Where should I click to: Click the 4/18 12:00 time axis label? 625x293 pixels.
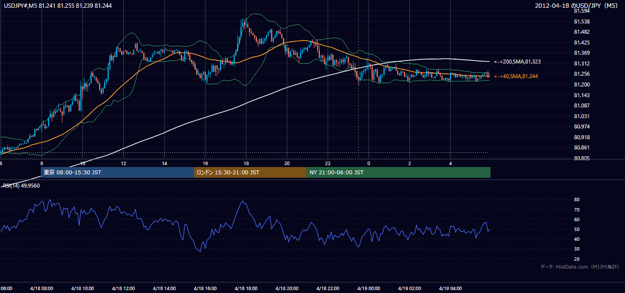coord(123,289)
